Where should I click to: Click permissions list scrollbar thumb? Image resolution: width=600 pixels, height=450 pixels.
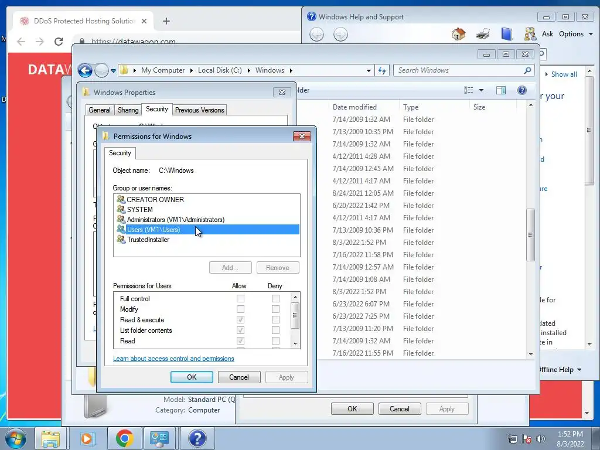click(295, 315)
